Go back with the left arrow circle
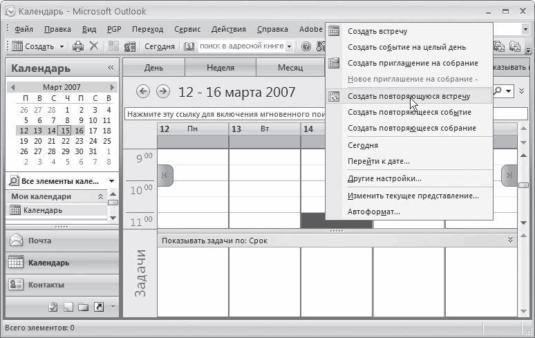535x338 pixels. coord(142,91)
